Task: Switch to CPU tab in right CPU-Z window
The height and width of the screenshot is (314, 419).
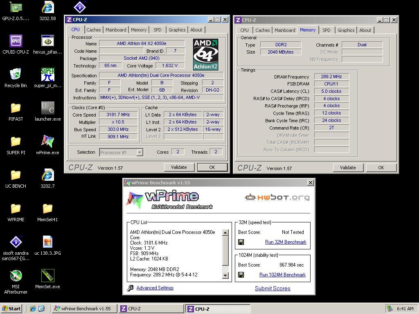Action: pos(244,30)
